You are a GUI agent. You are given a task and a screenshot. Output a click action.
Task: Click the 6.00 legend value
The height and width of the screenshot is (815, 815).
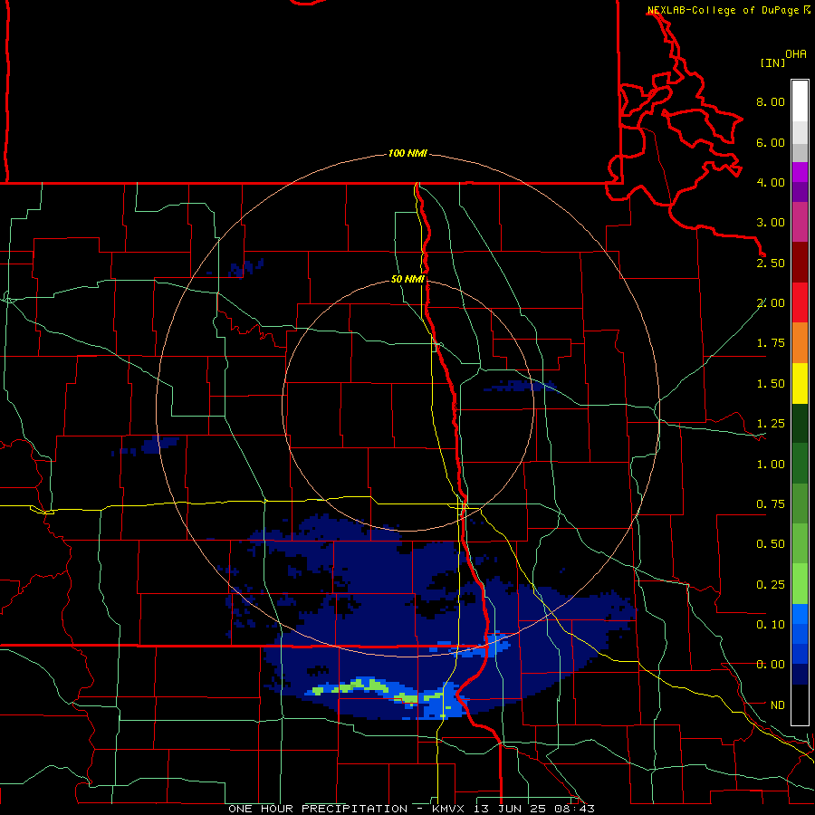pyautogui.click(x=771, y=142)
